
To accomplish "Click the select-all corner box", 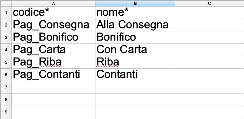I will coord(6,3).
